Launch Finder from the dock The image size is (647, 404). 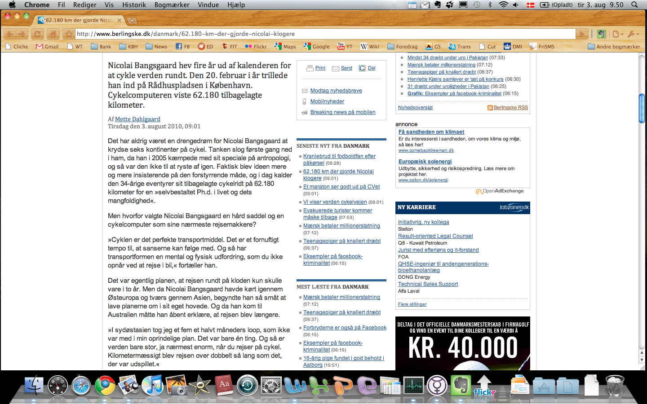pos(34,385)
